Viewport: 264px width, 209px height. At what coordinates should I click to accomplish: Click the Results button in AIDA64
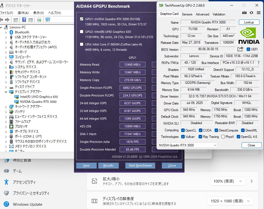click(109, 165)
